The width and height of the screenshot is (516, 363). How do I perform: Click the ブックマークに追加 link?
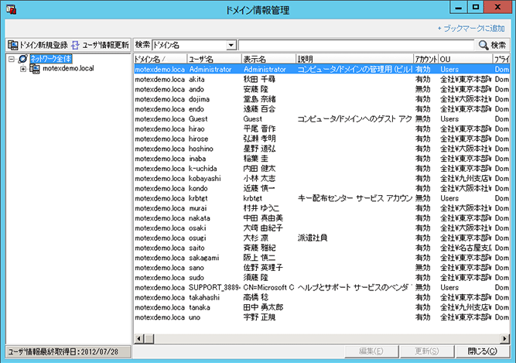tap(471, 29)
